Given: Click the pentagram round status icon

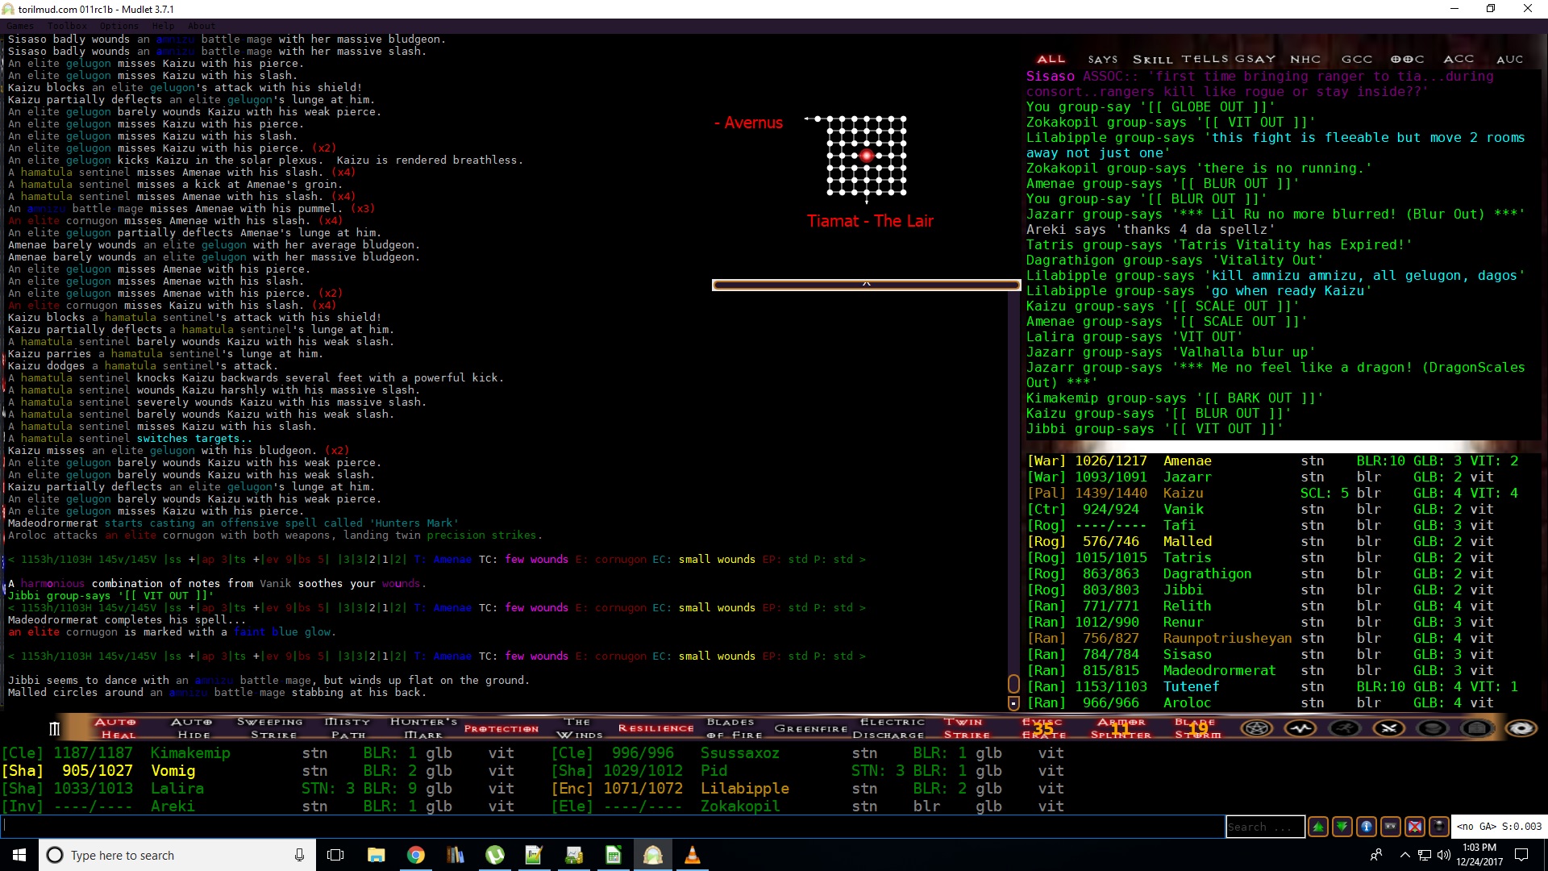Looking at the screenshot, I should tap(1256, 728).
